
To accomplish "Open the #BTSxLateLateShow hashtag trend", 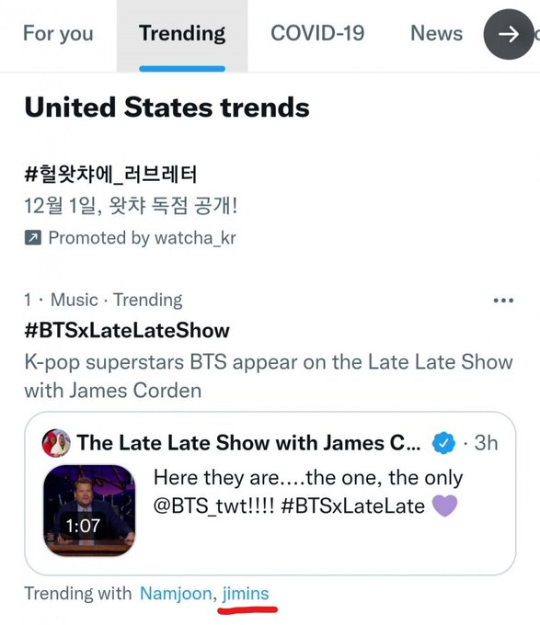I will (x=127, y=331).
